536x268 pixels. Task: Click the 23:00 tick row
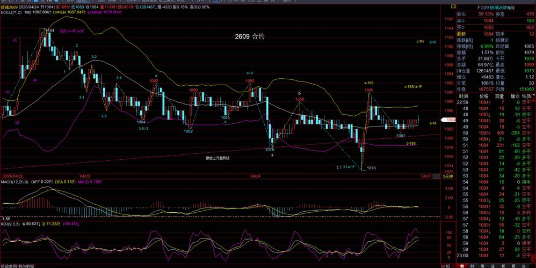[x=495, y=256]
